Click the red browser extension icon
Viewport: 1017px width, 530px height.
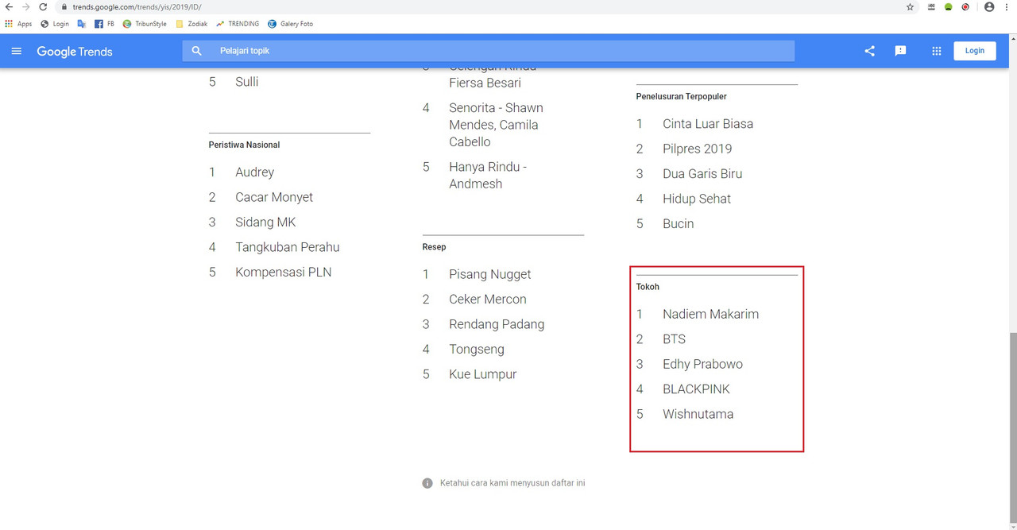pyautogui.click(x=965, y=6)
